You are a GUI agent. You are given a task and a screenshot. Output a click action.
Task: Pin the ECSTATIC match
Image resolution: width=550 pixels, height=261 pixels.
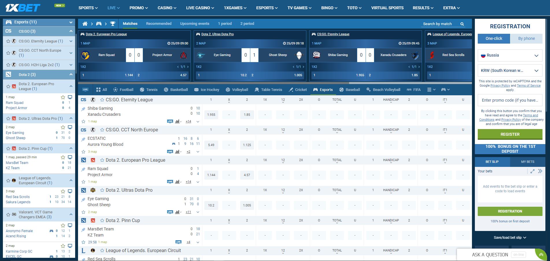[x=83, y=139]
